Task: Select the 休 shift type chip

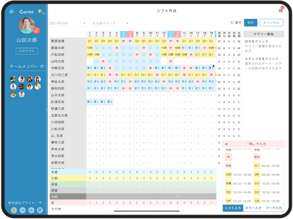Action: (x=229, y=157)
